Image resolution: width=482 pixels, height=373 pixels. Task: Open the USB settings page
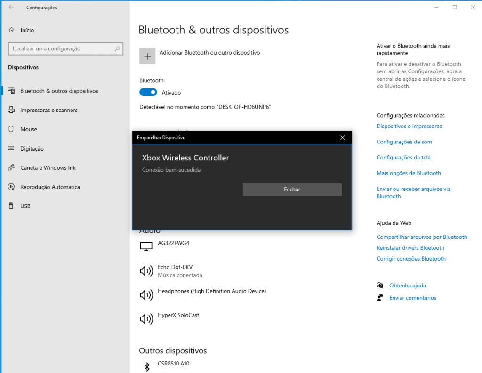(x=25, y=206)
